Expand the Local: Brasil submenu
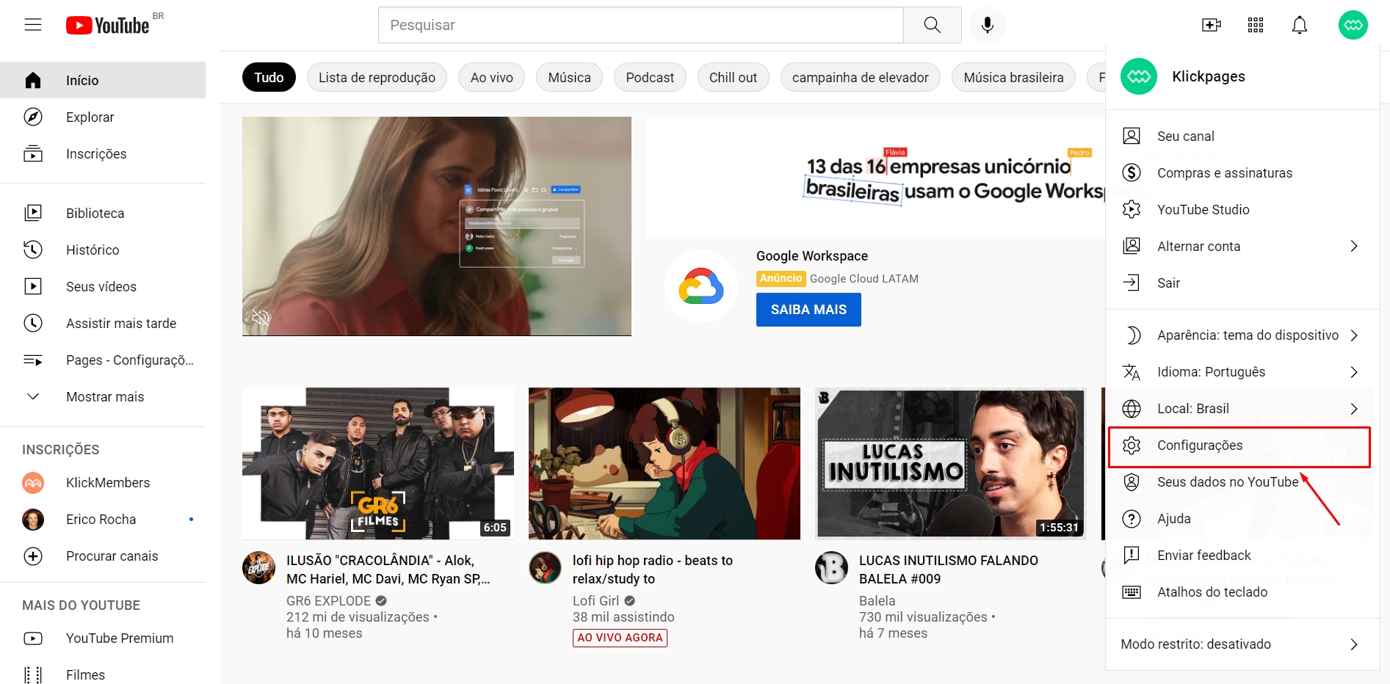 pyautogui.click(x=1242, y=408)
